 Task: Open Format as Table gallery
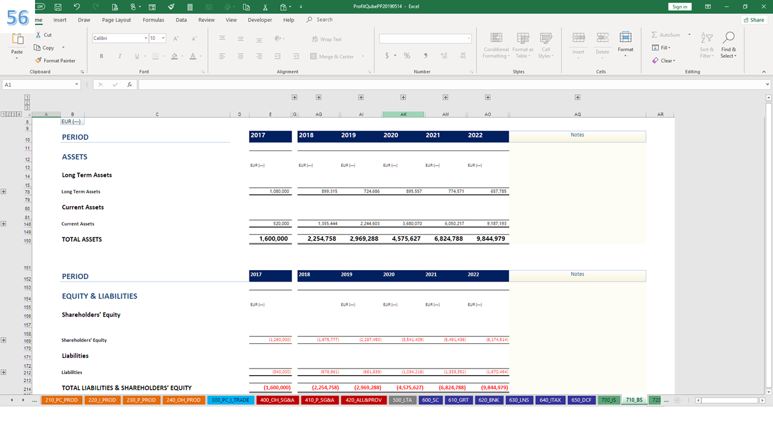(523, 45)
